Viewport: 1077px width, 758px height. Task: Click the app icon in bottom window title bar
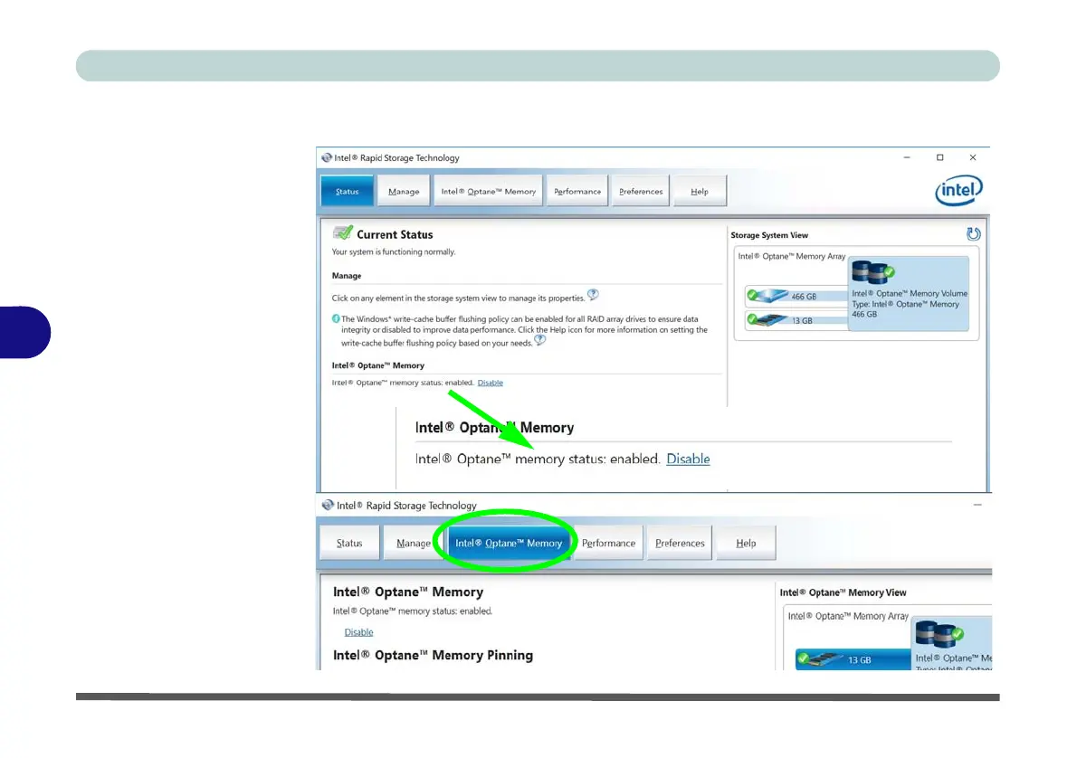click(x=328, y=506)
